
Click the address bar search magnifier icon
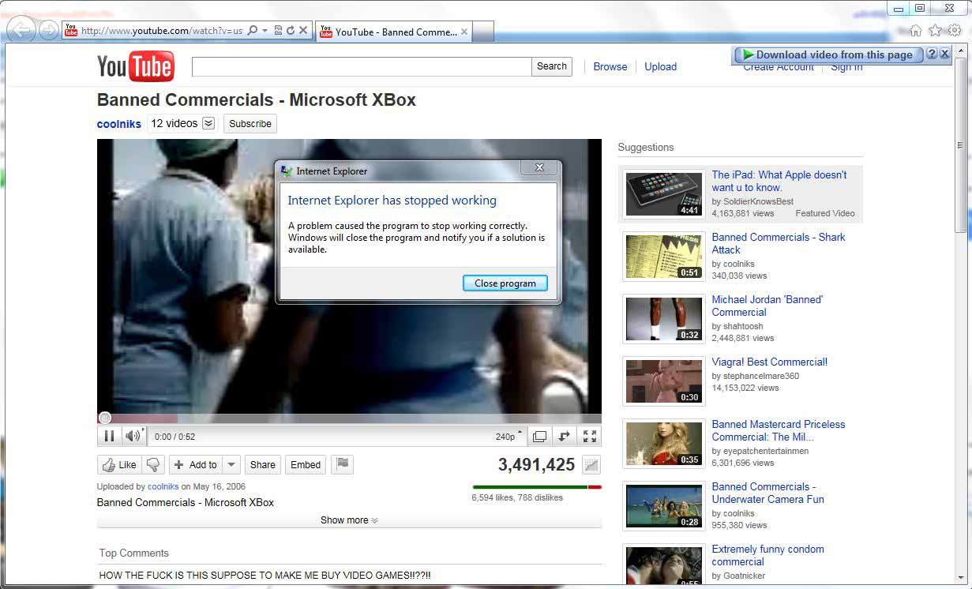coord(253,31)
